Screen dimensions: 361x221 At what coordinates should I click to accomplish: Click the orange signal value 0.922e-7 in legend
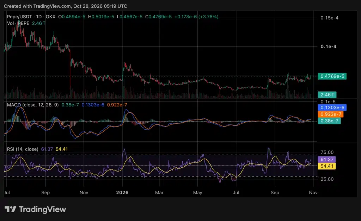tap(117, 105)
